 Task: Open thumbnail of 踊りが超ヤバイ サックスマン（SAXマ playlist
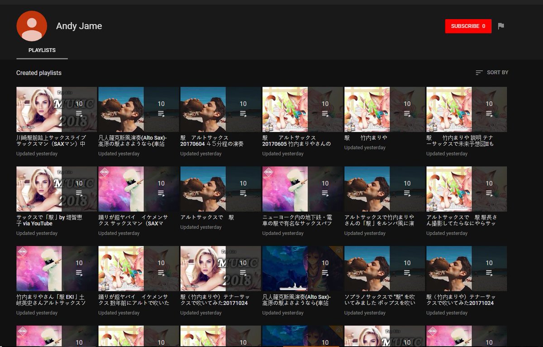pos(138,189)
